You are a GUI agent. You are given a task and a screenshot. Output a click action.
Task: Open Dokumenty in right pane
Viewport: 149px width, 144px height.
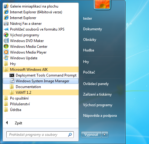pyautogui.click(x=93, y=29)
